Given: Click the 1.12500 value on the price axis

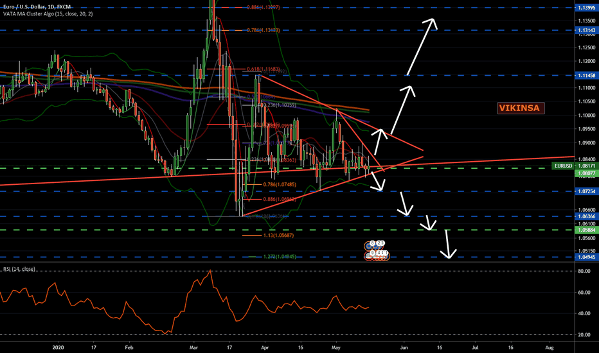Looking at the screenshot, I should click(x=586, y=47).
